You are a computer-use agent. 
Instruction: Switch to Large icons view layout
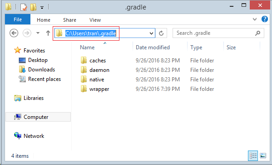263,156
